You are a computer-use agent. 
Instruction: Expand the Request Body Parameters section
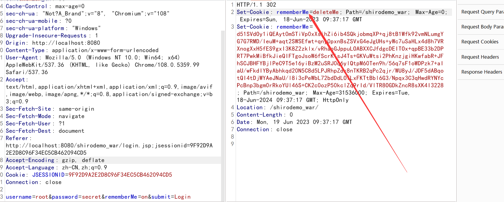[x=482, y=27]
